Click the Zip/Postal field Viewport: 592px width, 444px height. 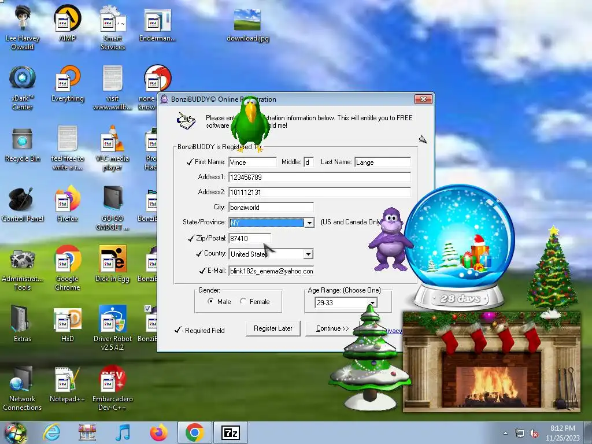click(249, 238)
